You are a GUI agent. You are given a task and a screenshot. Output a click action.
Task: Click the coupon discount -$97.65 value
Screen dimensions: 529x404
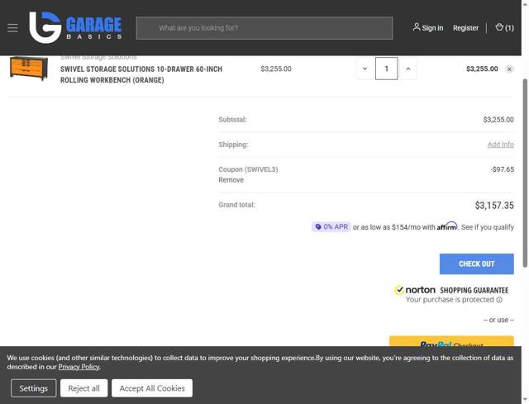503,169
